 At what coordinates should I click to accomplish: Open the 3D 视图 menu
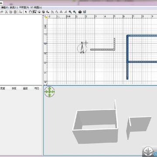click(x=36, y=7)
